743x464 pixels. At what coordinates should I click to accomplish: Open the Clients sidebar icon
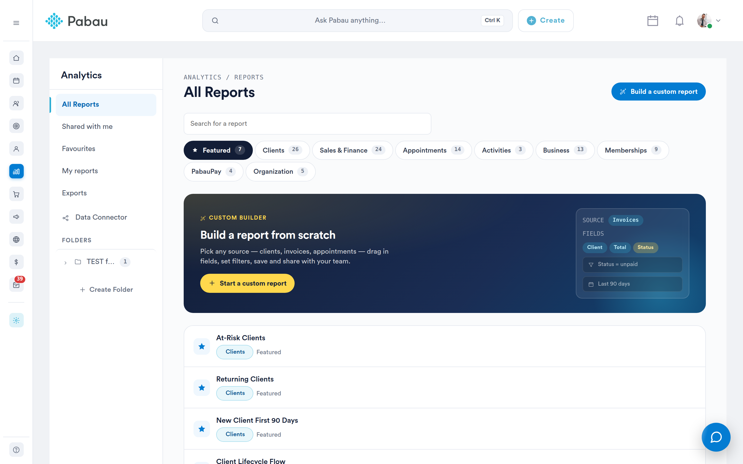(16, 103)
